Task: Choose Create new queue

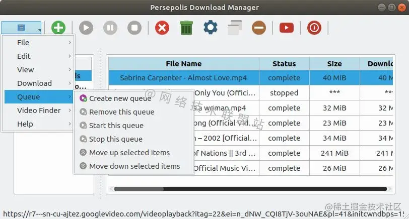Action: 133,98
